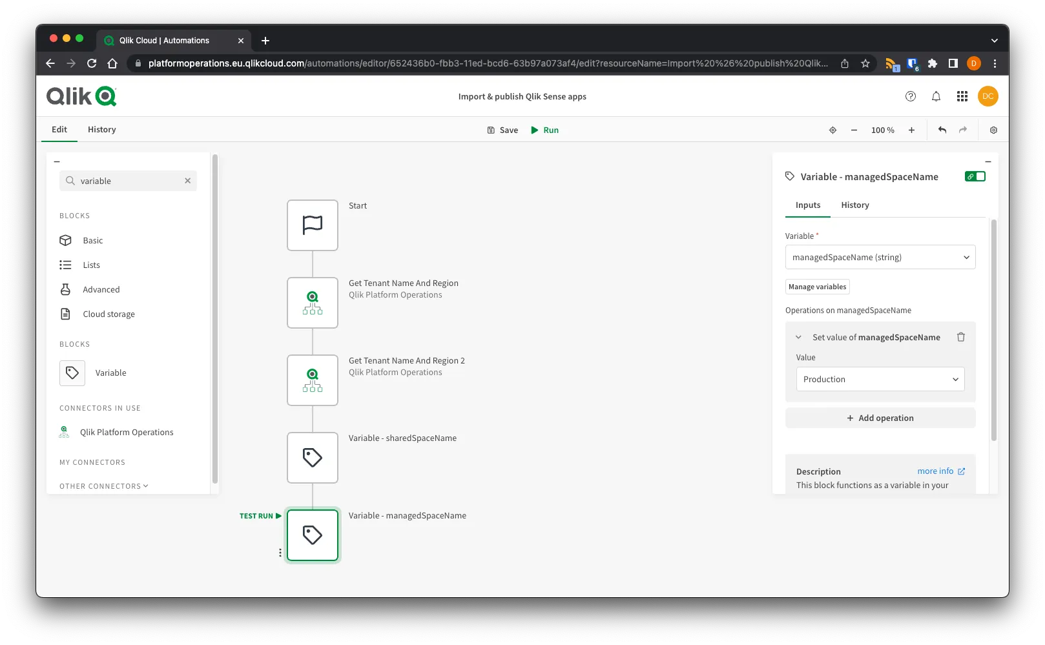Toggle the link switch on the variable block
1045x645 pixels.
coord(975,176)
